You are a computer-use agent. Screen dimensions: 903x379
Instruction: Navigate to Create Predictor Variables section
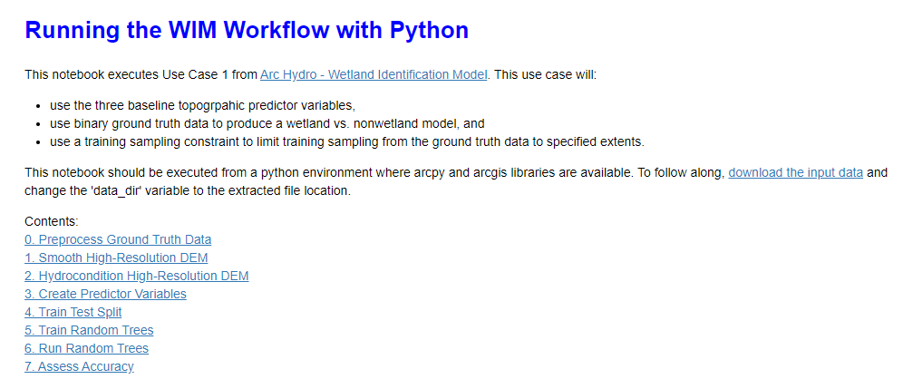[x=105, y=294]
